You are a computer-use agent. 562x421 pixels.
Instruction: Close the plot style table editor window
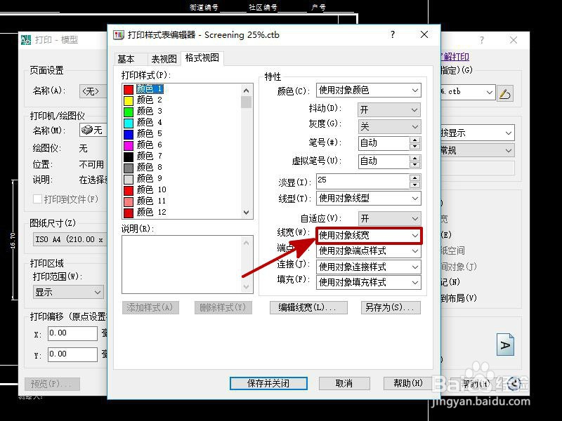[x=424, y=34]
